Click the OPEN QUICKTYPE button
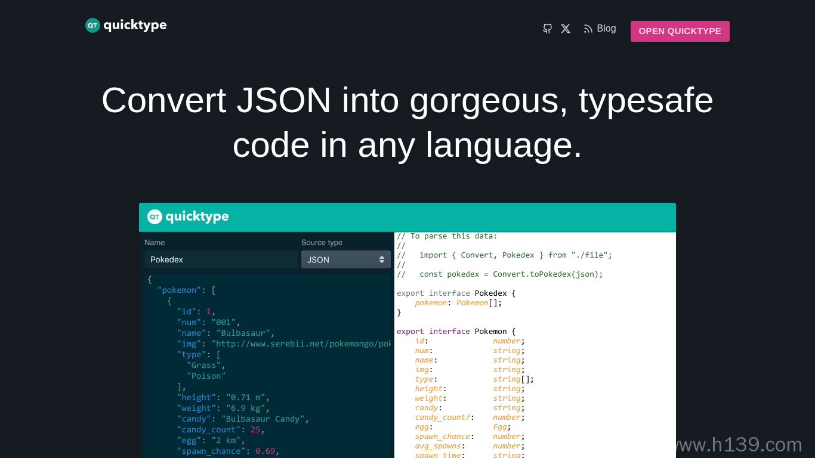Image resolution: width=815 pixels, height=458 pixels. pos(680,31)
